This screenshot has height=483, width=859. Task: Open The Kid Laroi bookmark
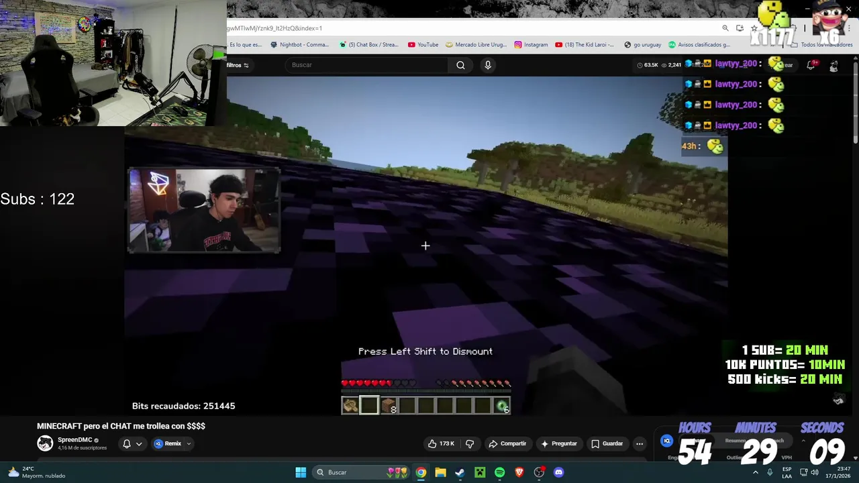pos(585,45)
